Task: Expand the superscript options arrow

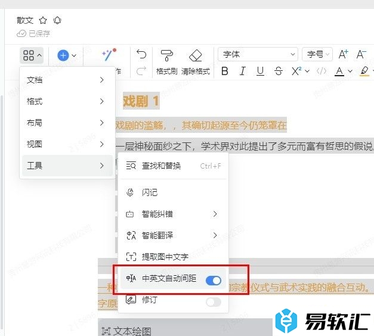Action: point(307,71)
